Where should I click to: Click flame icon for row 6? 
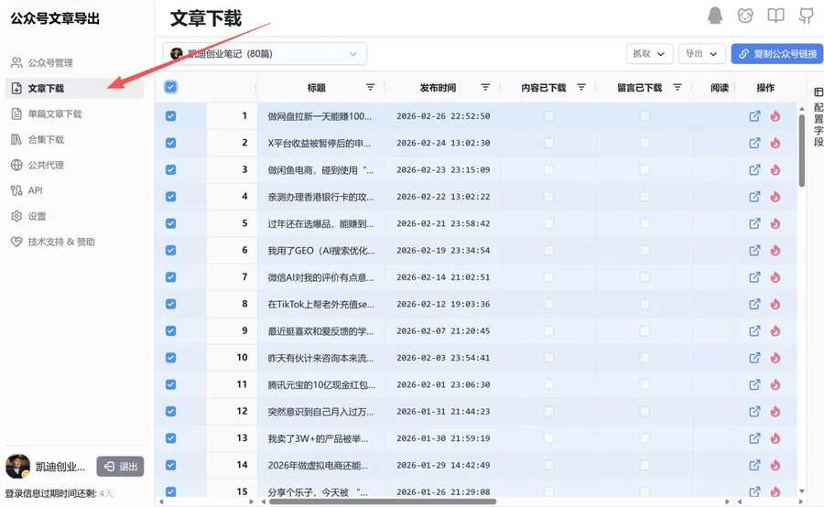[775, 250]
